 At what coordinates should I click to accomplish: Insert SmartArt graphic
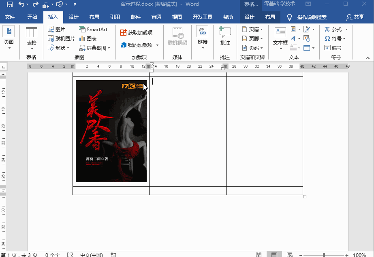pos(93,29)
